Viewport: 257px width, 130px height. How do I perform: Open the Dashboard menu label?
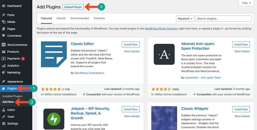[x=14, y=6]
